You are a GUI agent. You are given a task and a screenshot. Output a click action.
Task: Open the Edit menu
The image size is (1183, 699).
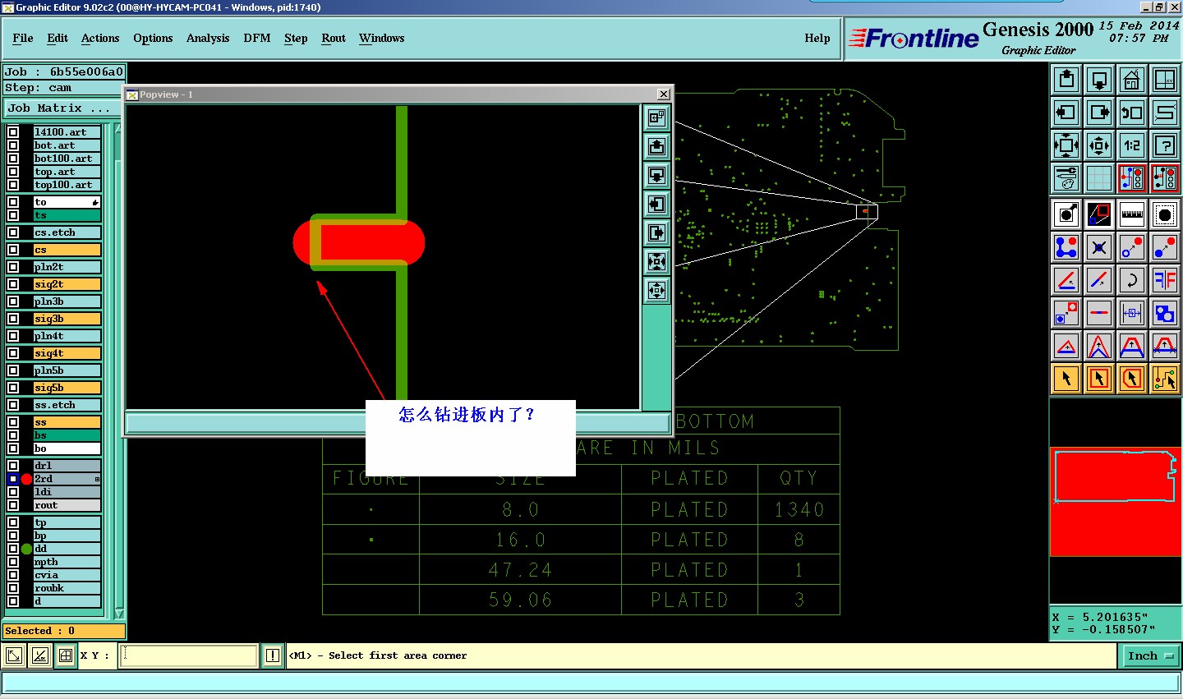[58, 38]
